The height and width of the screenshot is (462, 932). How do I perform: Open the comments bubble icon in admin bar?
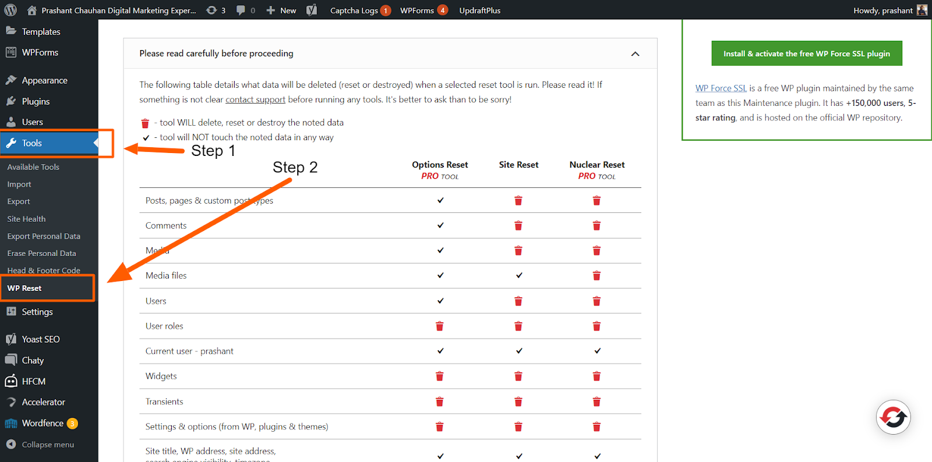point(241,10)
